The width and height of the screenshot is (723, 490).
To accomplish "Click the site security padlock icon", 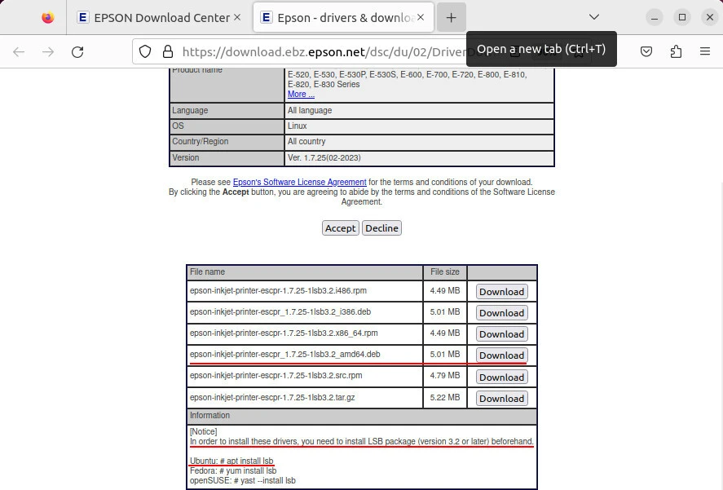I will pos(167,51).
